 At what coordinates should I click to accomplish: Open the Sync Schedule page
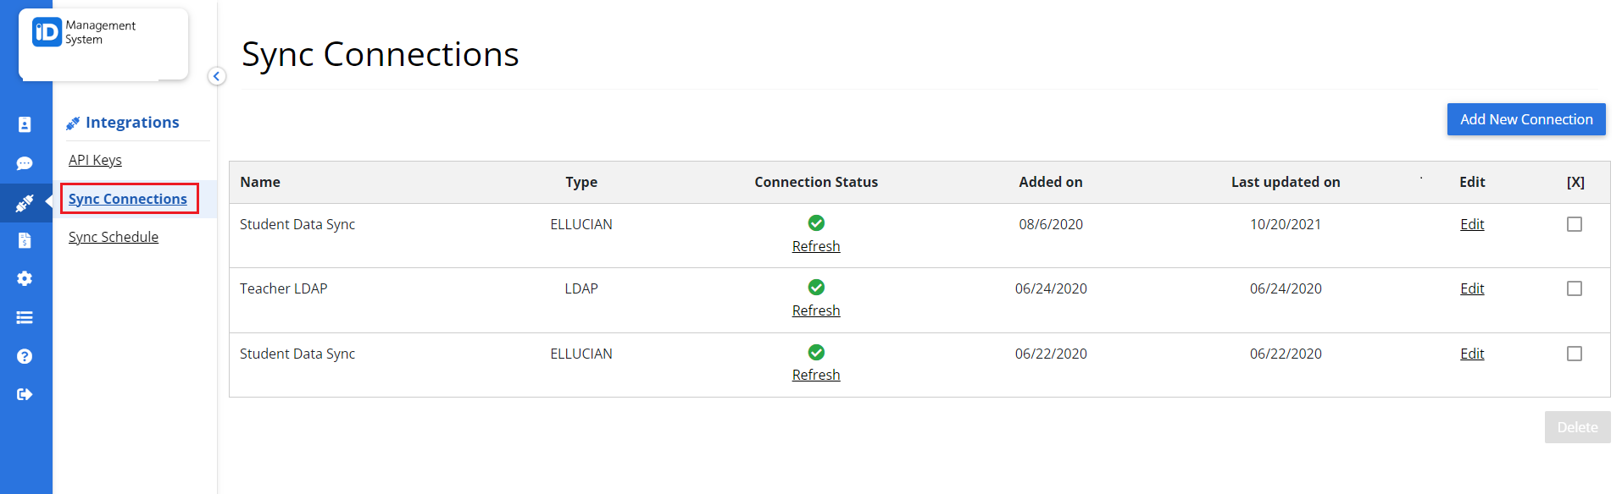[x=113, y=237]
